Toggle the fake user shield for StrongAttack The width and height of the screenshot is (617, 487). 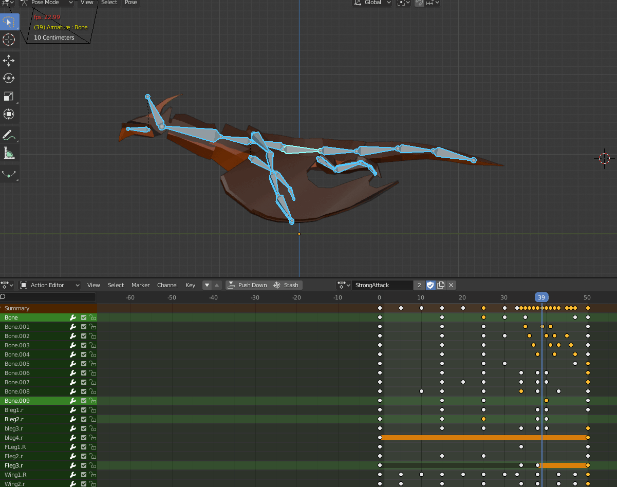click(431, 285)
